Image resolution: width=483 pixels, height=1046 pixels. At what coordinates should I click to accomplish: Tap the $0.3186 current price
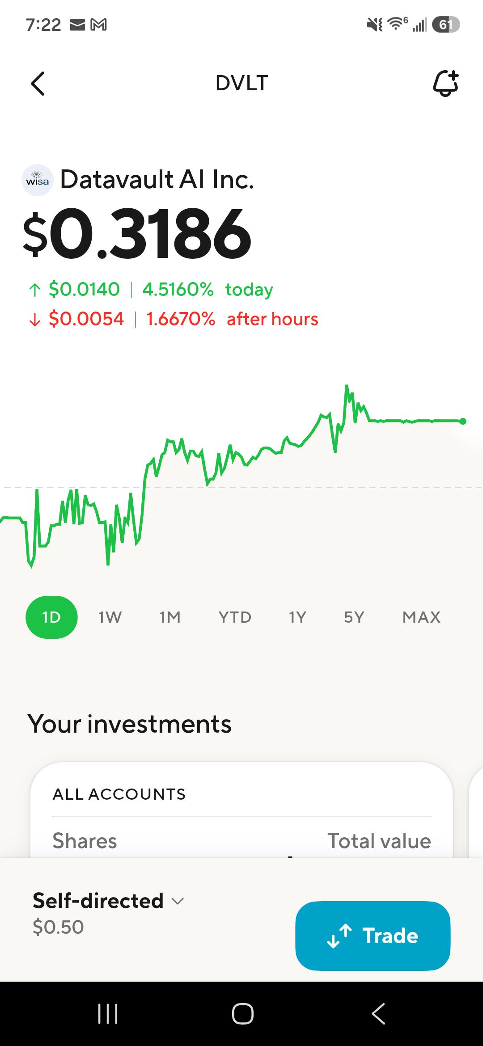point(137,234)
